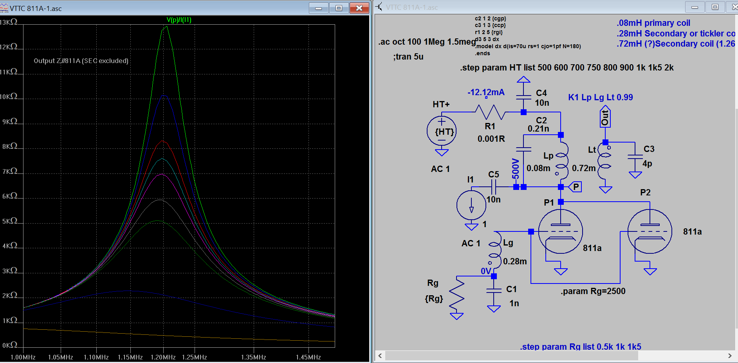The width and height of the screenshot is (738, 363).
Task: Click the LTspice icon in plot window title bar
Action: pos(4,8)
